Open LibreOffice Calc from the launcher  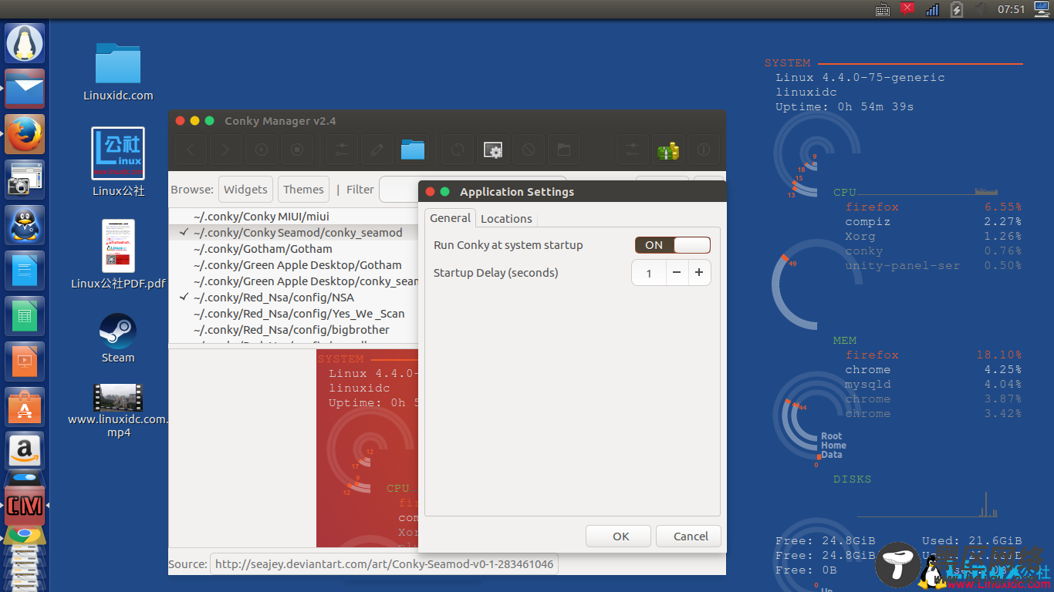[x=25, y=316]
